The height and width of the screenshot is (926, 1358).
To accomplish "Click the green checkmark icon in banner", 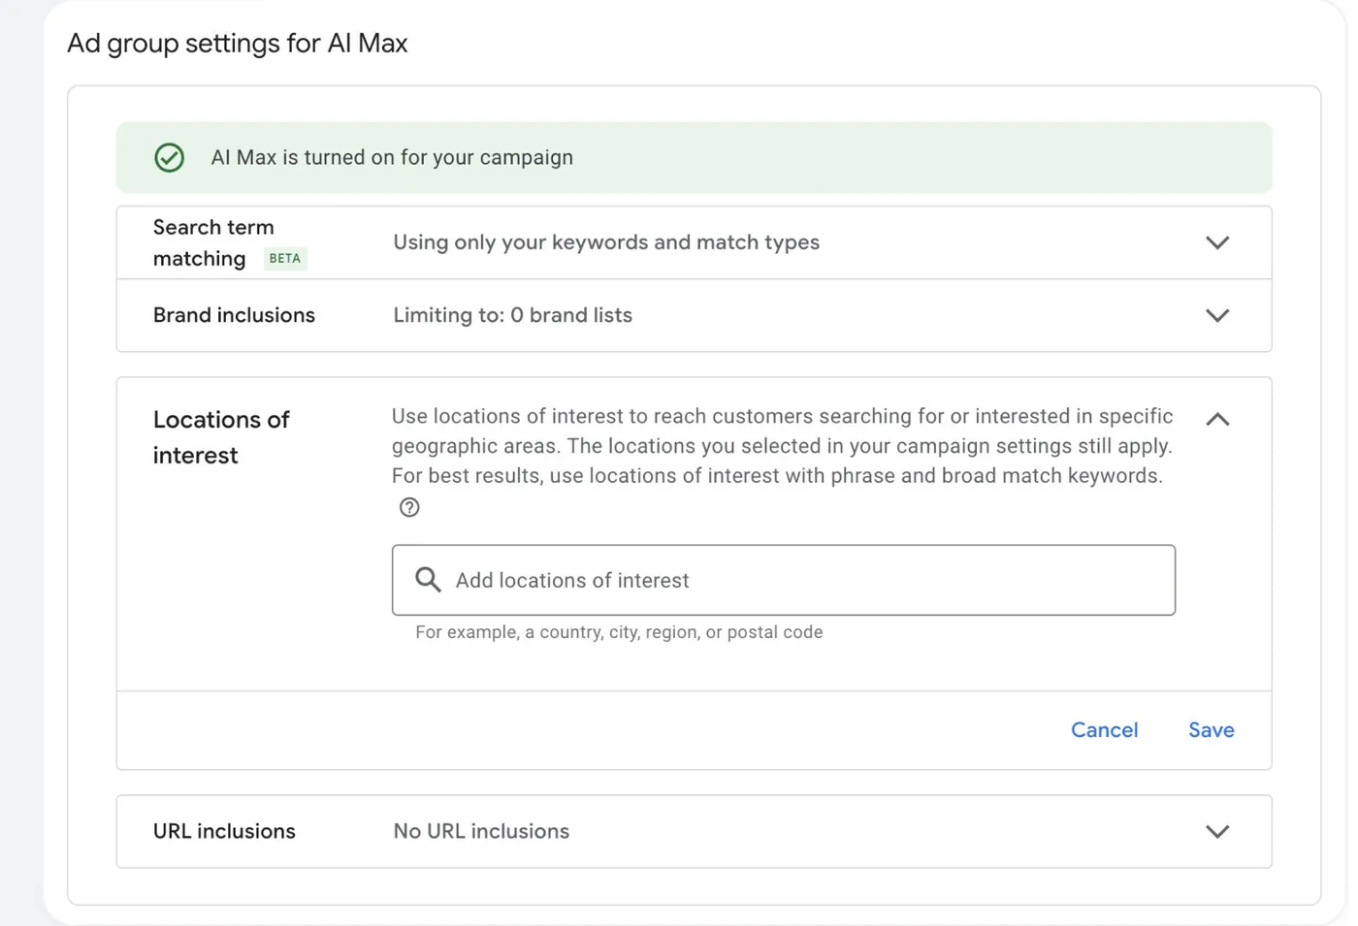I will click(169, 157).
